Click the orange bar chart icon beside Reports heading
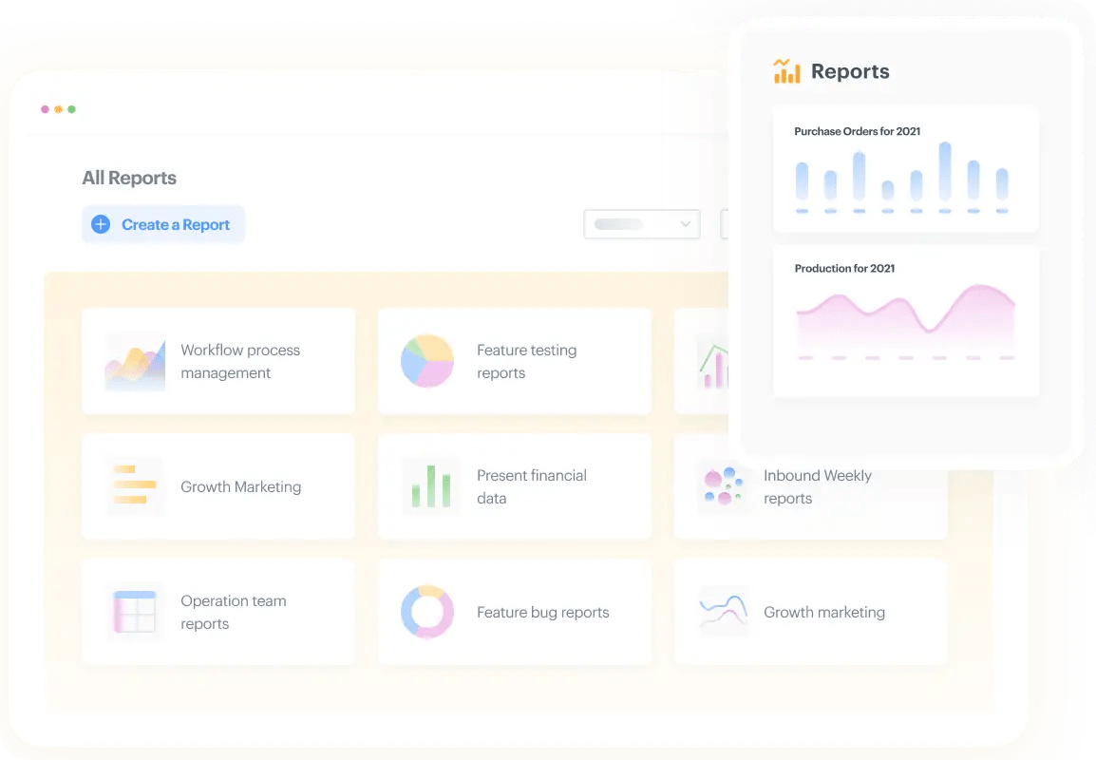1096x760 pixels. [786, 70]
